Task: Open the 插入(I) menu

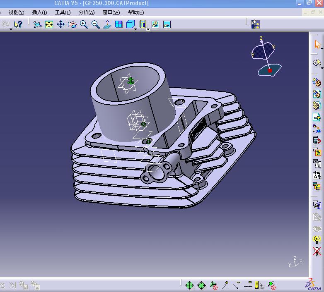Action: 39,12
